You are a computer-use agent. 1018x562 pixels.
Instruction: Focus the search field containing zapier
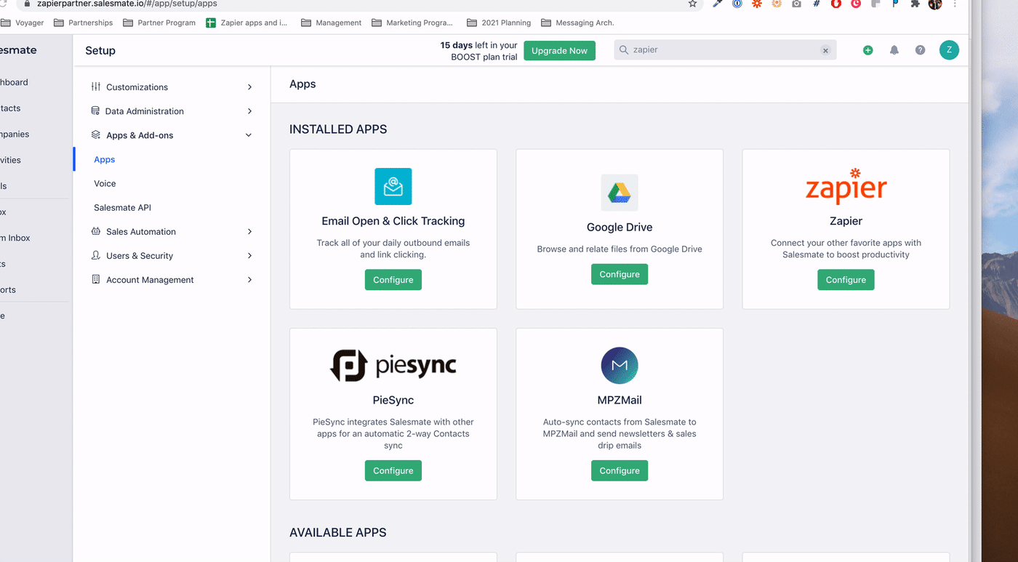coord(725,50)
